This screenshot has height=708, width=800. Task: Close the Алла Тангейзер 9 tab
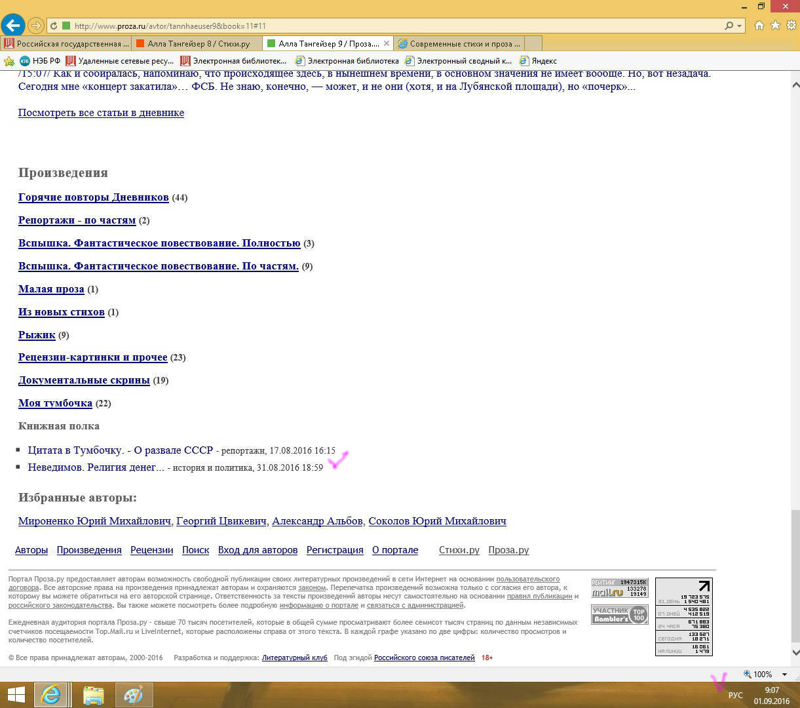pyautogui.click(x=387, y=44)
